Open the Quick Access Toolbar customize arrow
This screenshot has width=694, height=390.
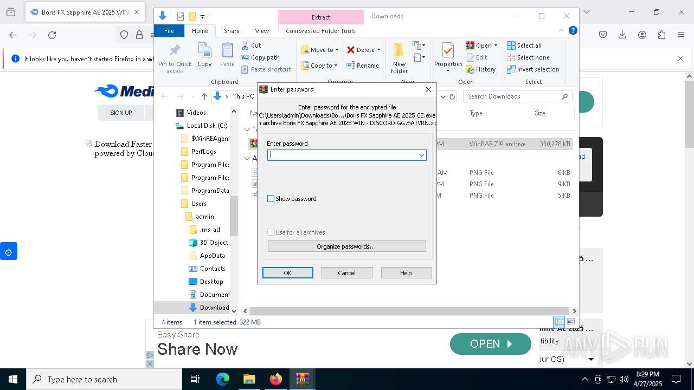tap(202, 17)
